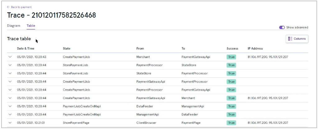The image size is (318, 129).
Task: Switch to the Diagram tab
Action: (x=14, y=26)
